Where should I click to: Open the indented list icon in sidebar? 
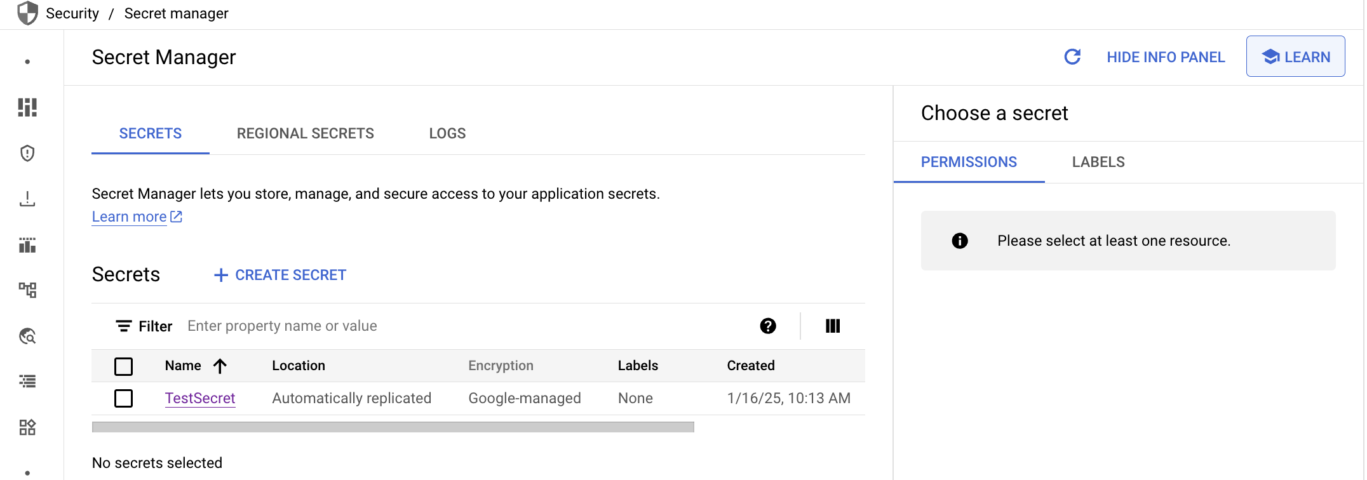[27, 381]
